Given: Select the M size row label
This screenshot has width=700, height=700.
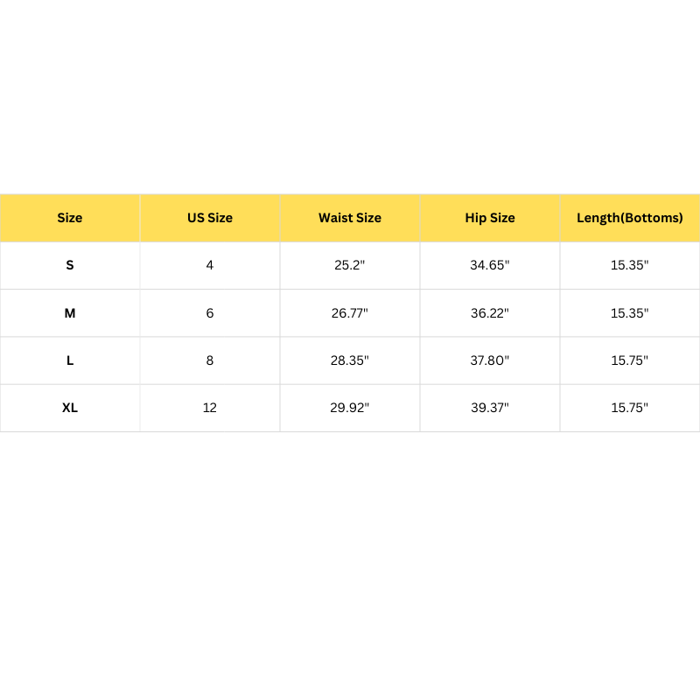Looking at the screenshot, I should [x=70, y=313].
